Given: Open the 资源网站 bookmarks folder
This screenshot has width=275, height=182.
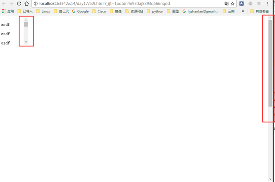Looking at the screenshot, I should pos(135,11).
